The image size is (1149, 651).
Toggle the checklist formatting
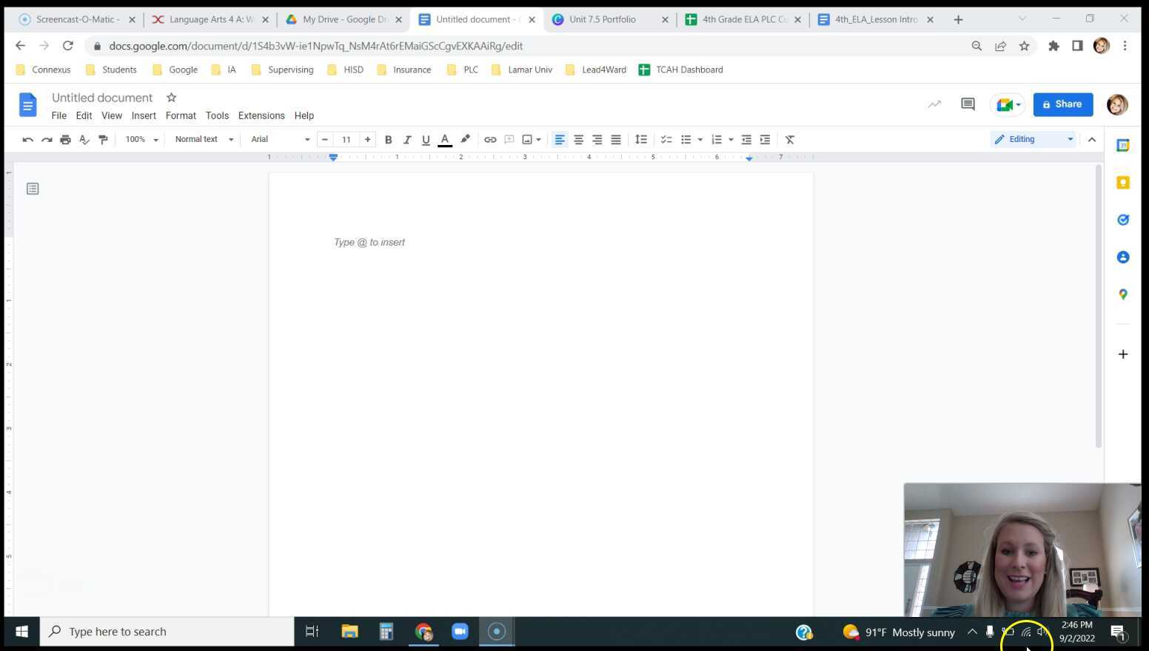[665, 139]
